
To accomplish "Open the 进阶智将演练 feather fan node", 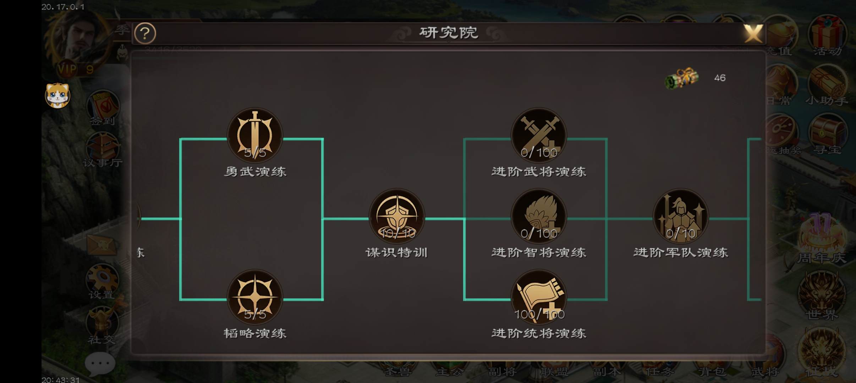I will tap(539, 216).
